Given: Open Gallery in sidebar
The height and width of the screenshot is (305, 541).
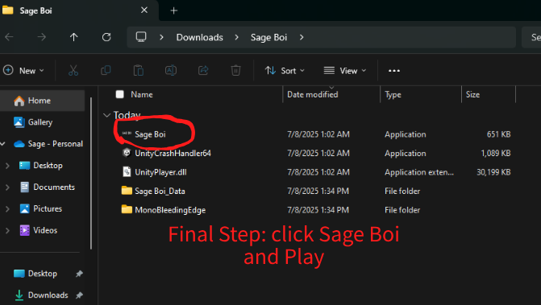Looking at the screenshot, I should tap(40, 122).
